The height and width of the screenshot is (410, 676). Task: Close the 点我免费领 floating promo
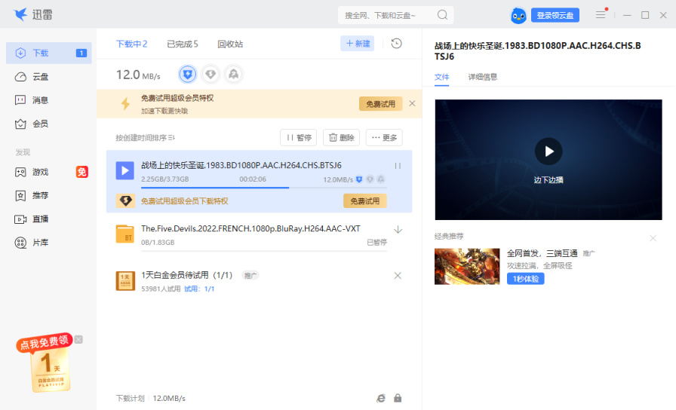click(x=78, y=339)
